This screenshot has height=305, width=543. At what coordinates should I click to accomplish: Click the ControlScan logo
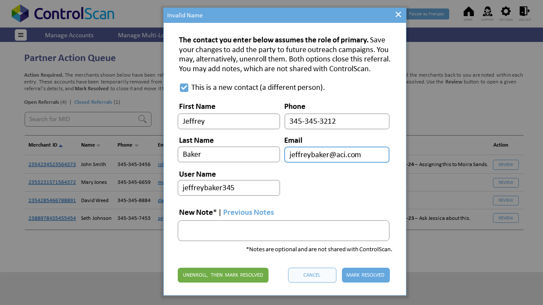click(63, 14)
